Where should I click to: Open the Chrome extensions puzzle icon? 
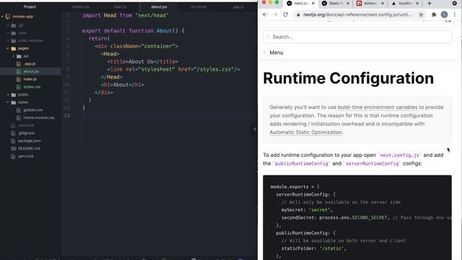point(434,14)
